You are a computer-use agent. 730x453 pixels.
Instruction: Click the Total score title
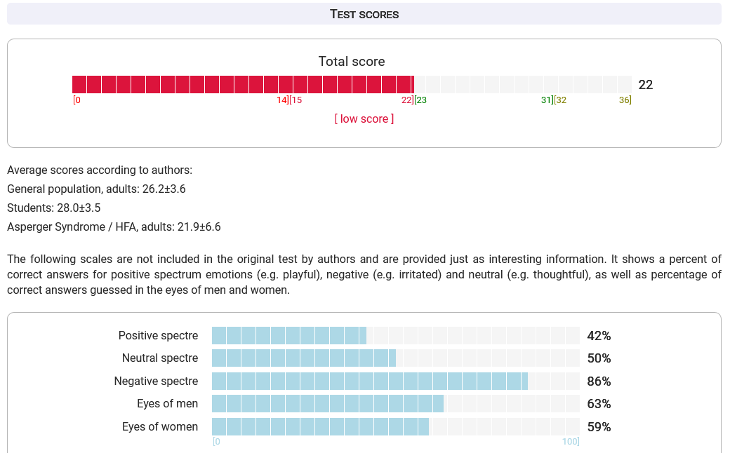(x=352, y=62)
